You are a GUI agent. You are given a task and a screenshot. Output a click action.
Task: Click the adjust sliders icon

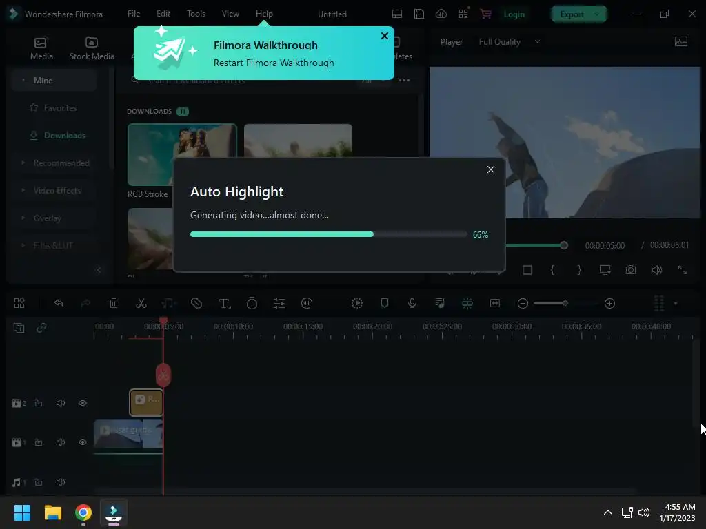point(279,303)
